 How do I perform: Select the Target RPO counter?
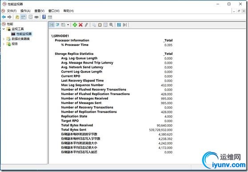pos(70,121)
